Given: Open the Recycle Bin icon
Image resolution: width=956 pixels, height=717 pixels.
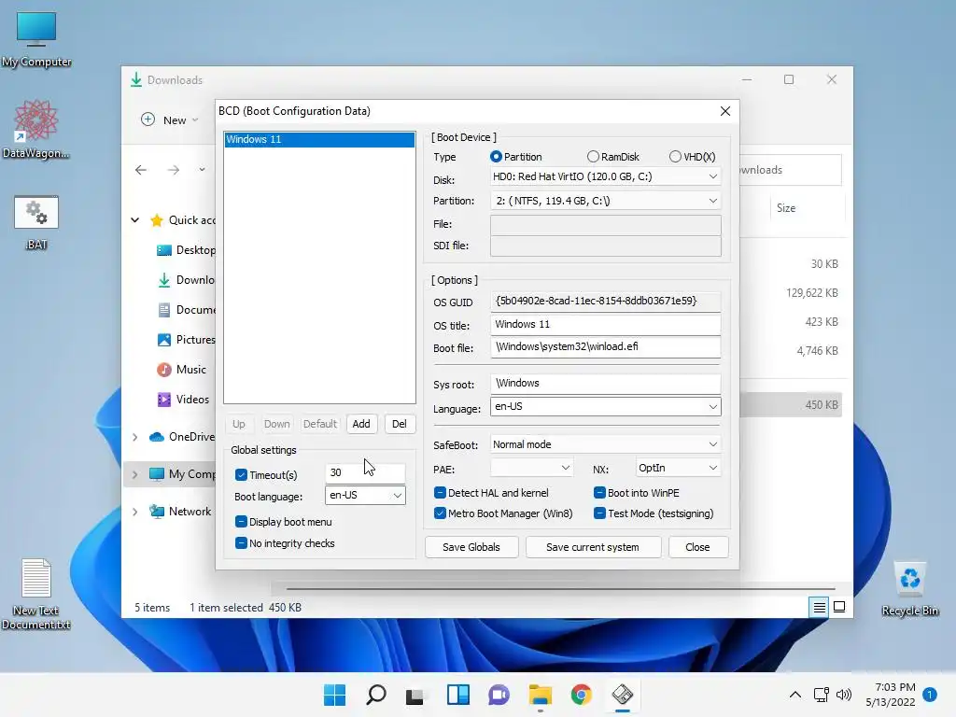Looking at the screenshot, I should click(x=909, y=588).
